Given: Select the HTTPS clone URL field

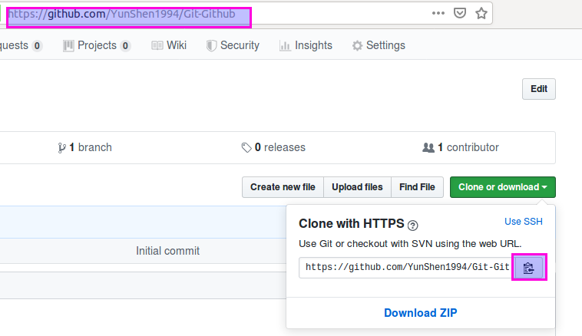Looking at the screenshot, I should [x=406, y=268].
